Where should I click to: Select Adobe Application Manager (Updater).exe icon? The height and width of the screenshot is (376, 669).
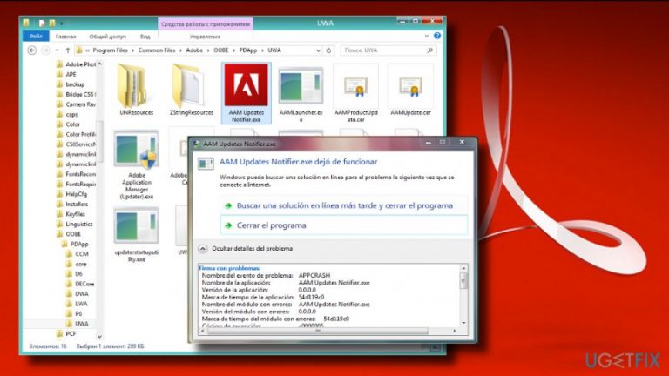[x=136, y=150]
